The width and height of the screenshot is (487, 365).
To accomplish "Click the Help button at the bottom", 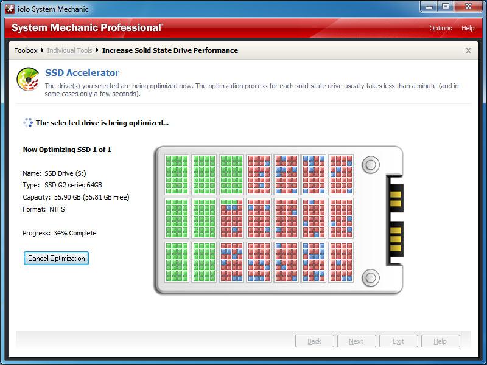I will (440, 341).
